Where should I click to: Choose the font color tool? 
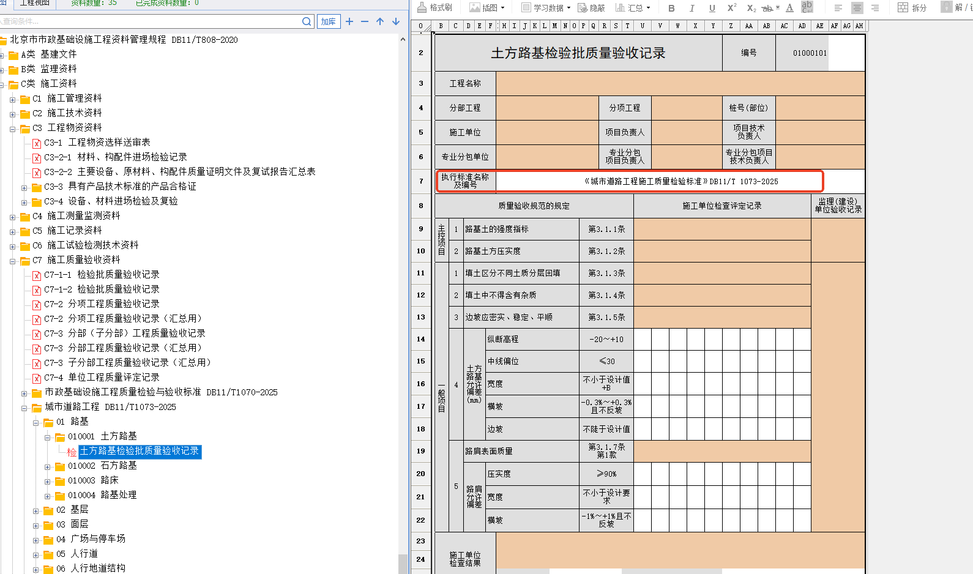click(789, 8)
